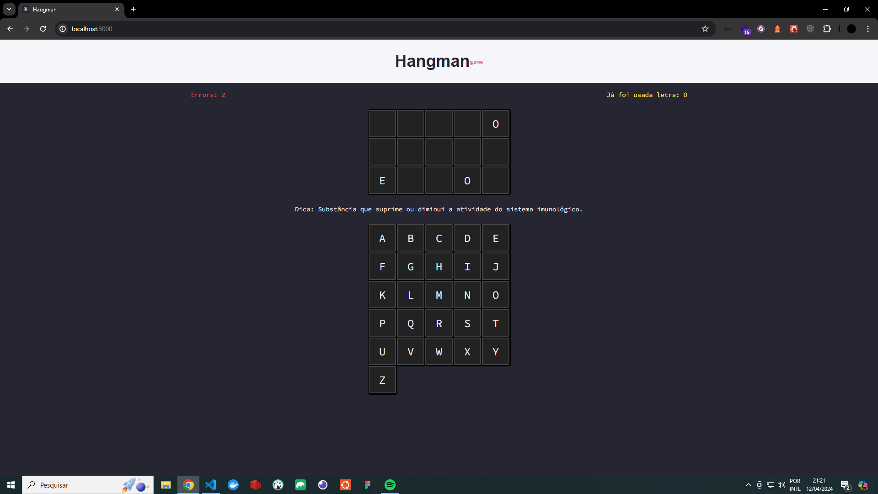Open the Chrome three-dot menu
878x494 pixels.
[867, 29]
